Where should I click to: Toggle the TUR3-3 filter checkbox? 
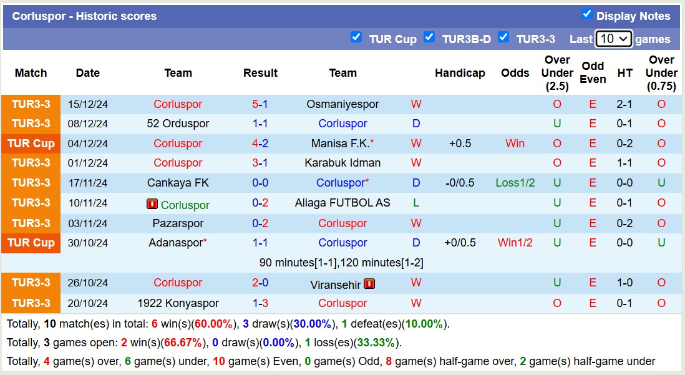tap(503, 37)
